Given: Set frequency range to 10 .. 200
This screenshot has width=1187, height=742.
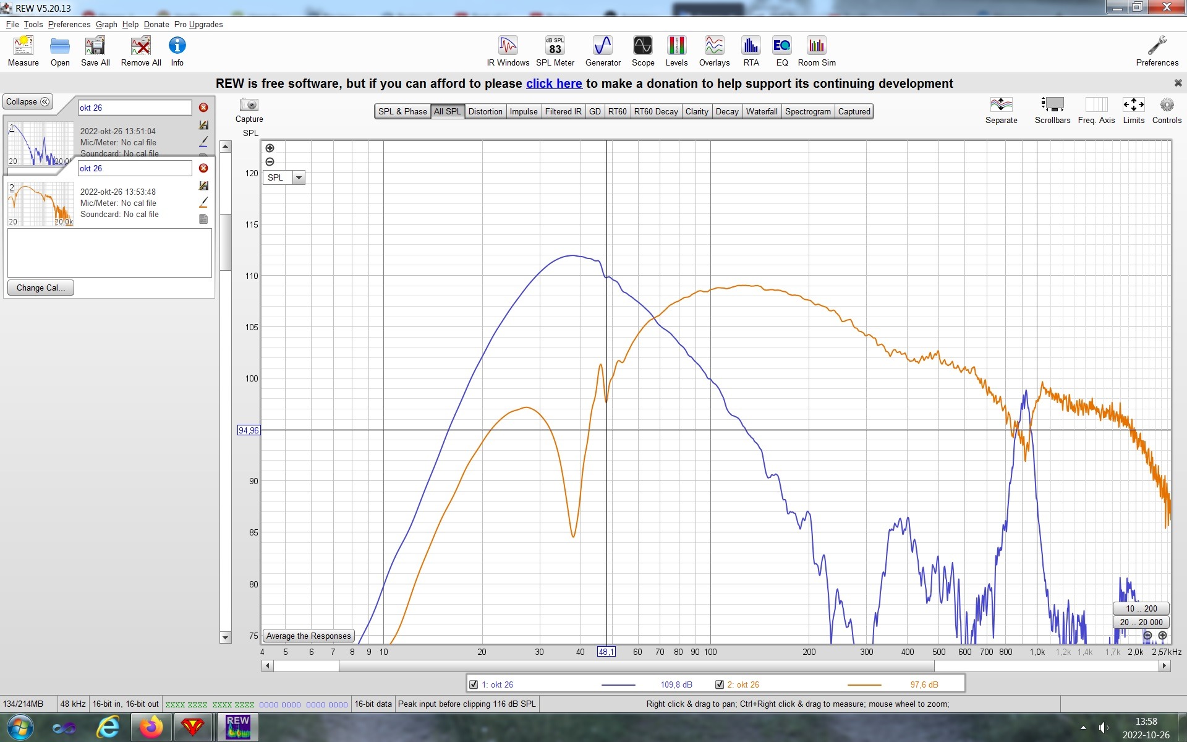Looking at the screenshot, I should point(1141,609).
